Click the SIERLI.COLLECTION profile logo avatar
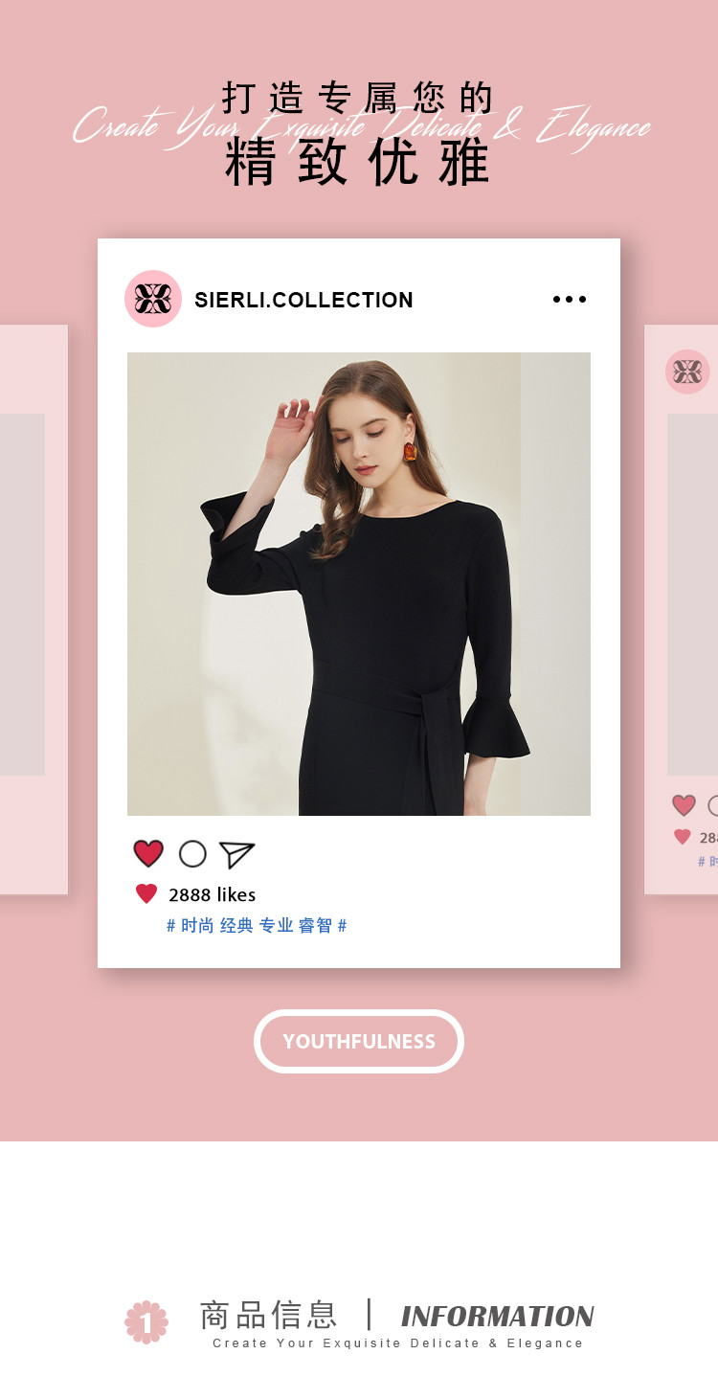Image resolution: width=718 pixels, height=1399 pixels. 153,299
